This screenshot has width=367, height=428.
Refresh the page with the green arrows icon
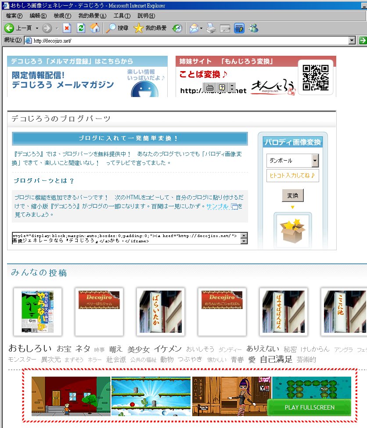pos(81,28)
